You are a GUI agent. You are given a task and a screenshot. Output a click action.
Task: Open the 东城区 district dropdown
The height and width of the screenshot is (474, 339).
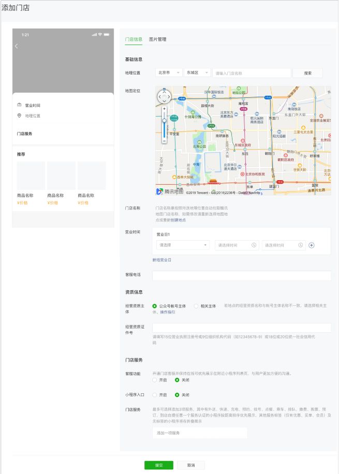coord(198,73)
